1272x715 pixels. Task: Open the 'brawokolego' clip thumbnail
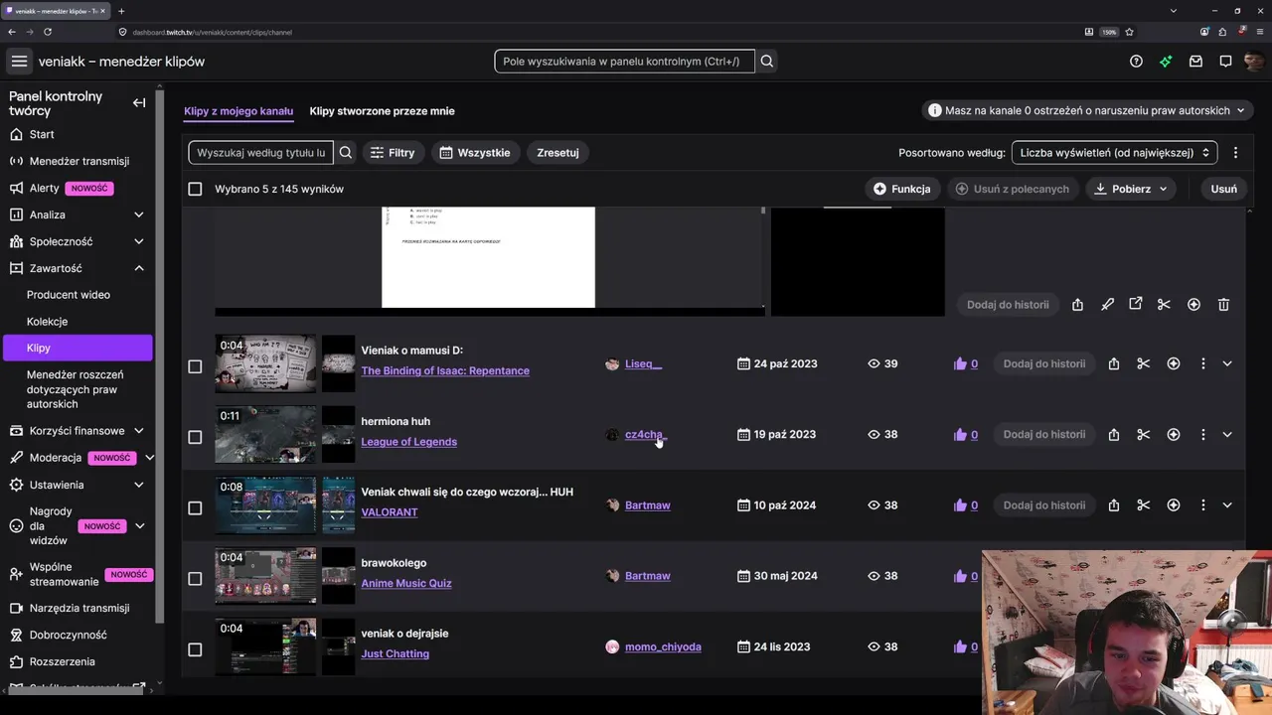pos(266,576)
